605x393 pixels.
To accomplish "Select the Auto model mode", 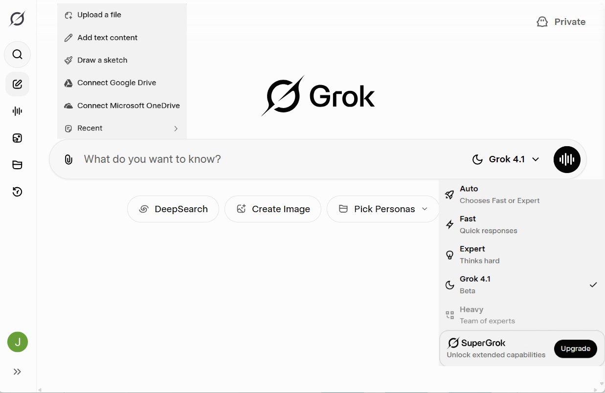I will click(521, 195).
